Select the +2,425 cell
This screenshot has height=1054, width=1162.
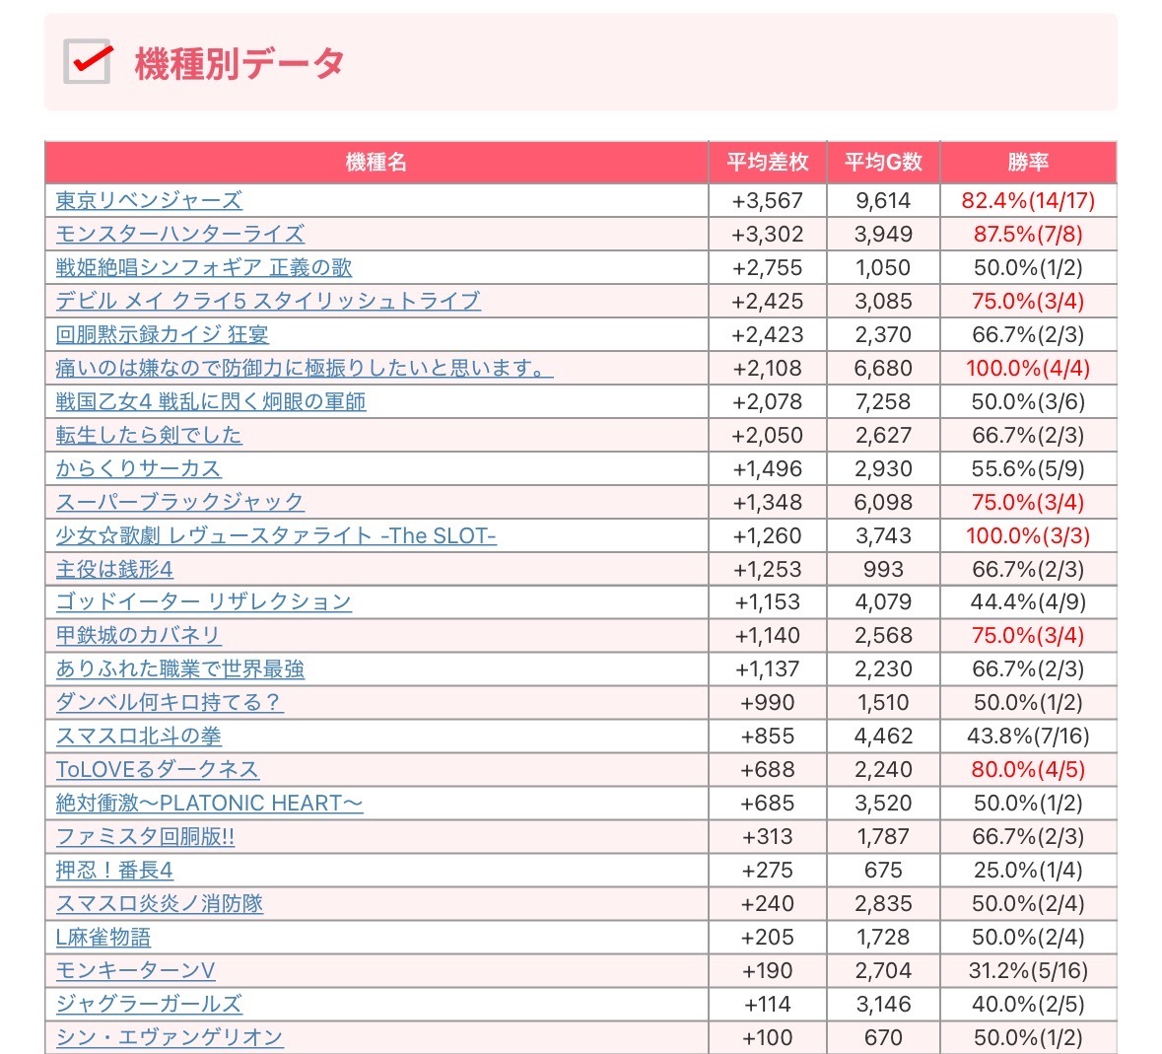coord(768,300)
